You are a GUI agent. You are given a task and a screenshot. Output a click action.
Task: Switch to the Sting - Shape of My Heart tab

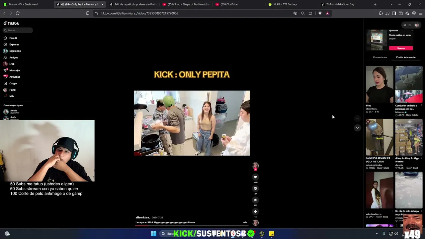click(x=186, y=4)
